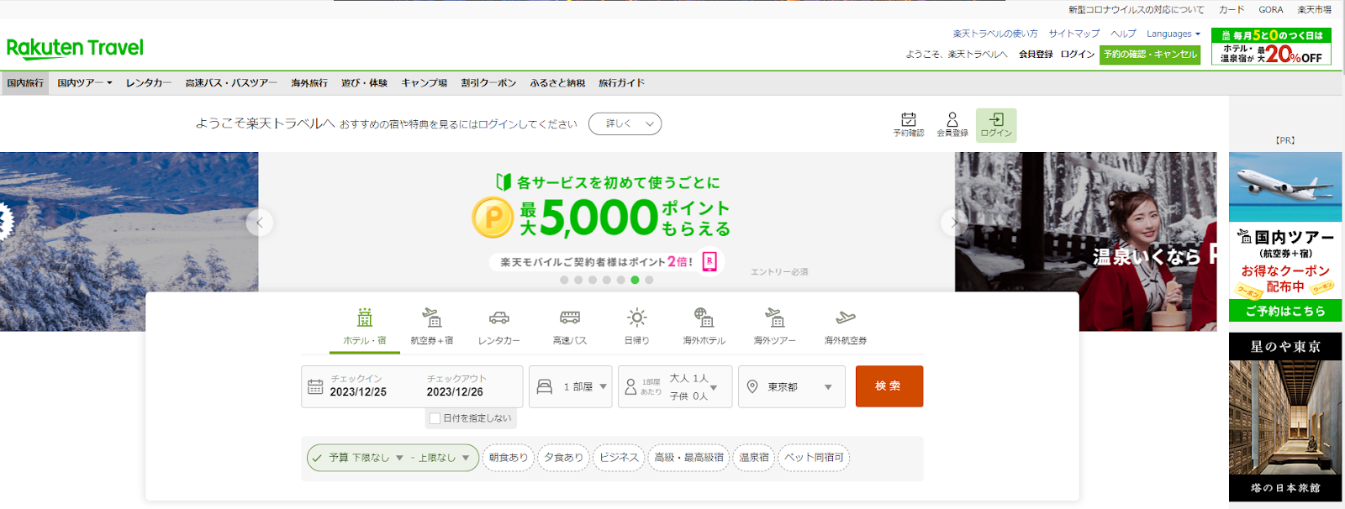Open the GORA top link
The image size is (1345, 509).
pyautogui.click(x=1270, y=10)
